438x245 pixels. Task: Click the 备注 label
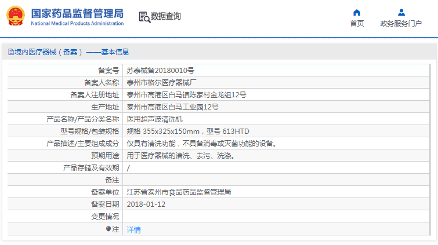tap(112, 180)
